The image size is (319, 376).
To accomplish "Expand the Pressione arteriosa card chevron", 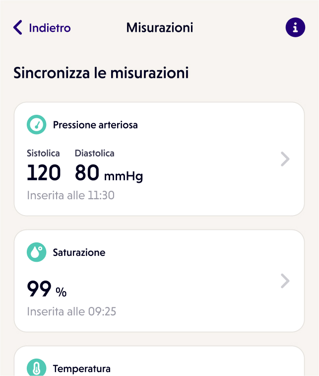I will coord(285,159).
